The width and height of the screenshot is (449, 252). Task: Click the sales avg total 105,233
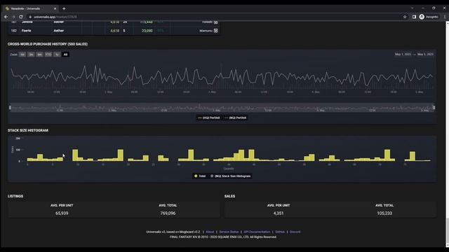point(384,213)
